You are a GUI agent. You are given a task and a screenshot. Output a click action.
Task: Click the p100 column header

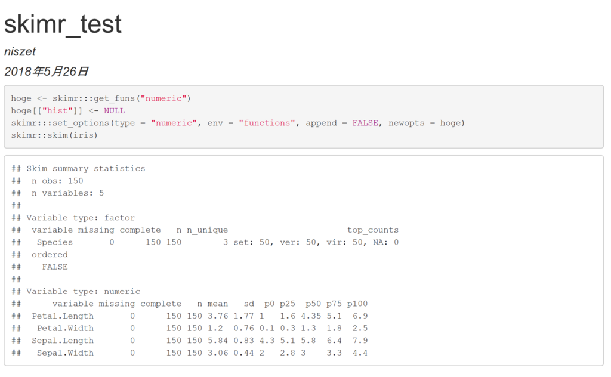click(x=357, y=304)
